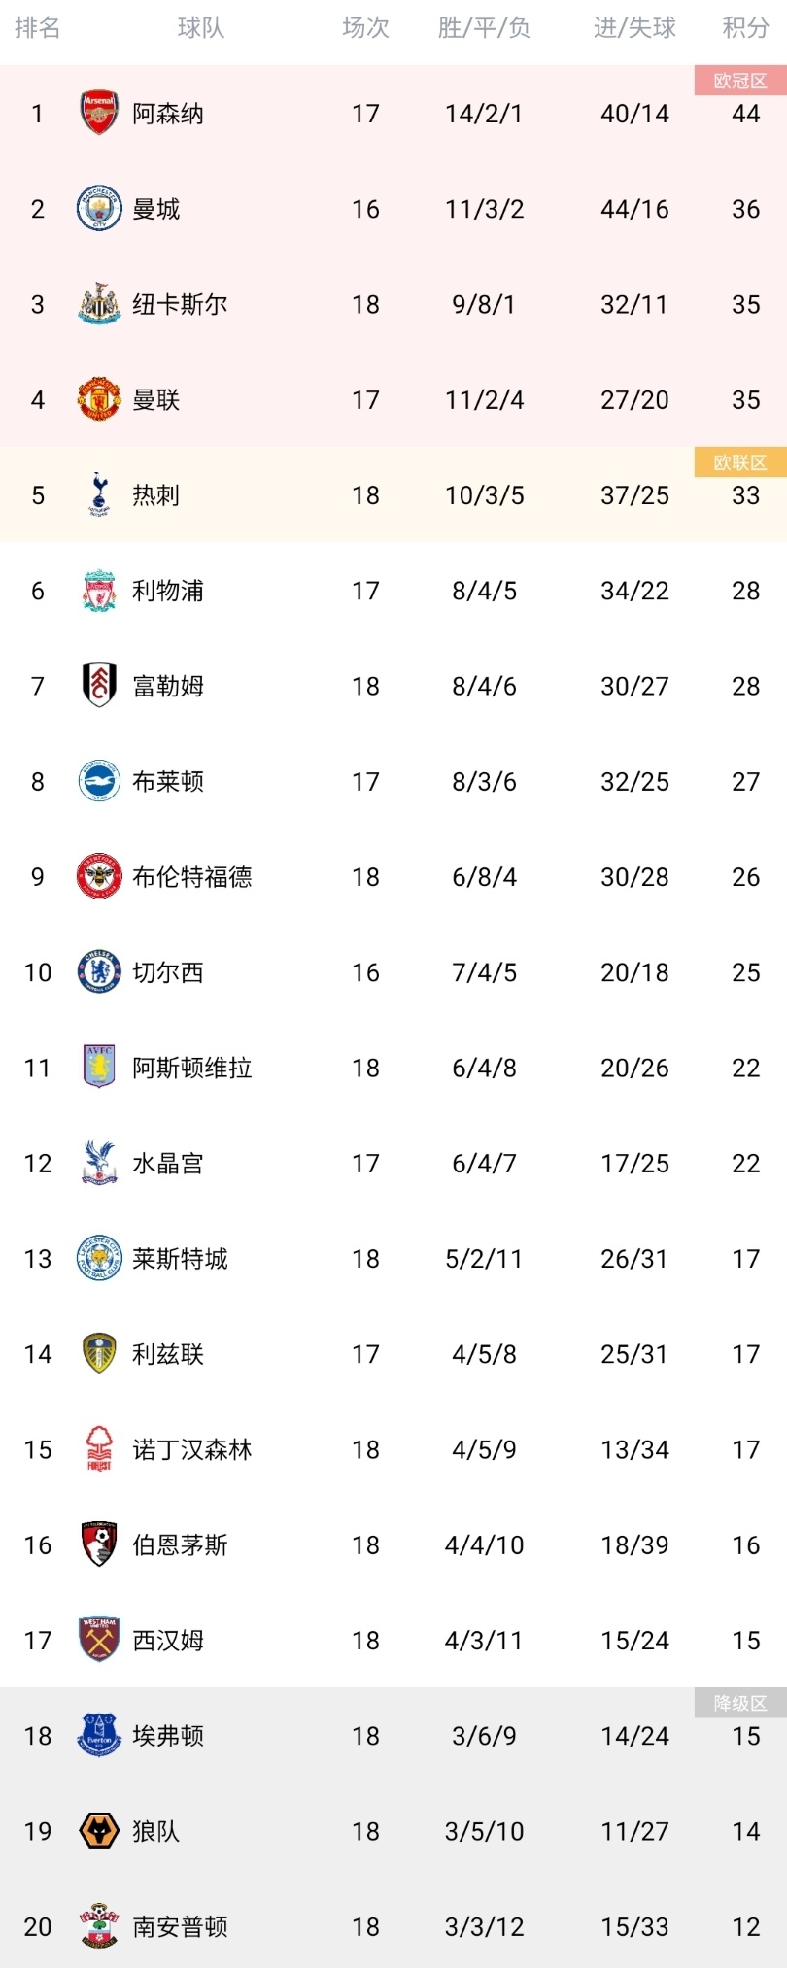The height and width of the screenshot is (1968, 787).
Task: Click the 欧联区 zone tag
Action: point(740,463)
